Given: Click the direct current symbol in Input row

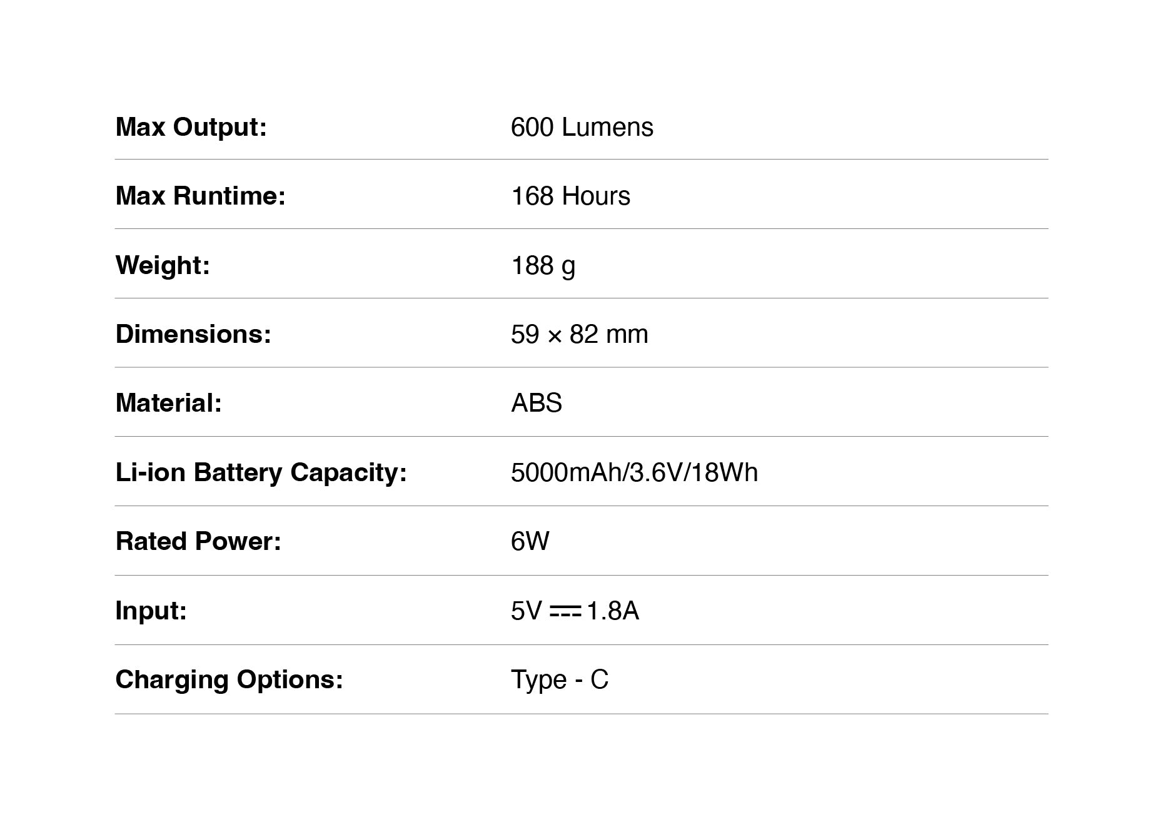Looking at the screenshot, I should point(565,611).
